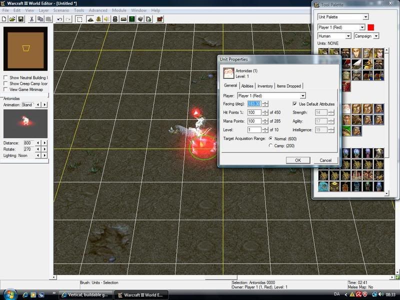Click the Antonidas animation preview
This screenshot has height=300, width=400.
coord(25,123)
